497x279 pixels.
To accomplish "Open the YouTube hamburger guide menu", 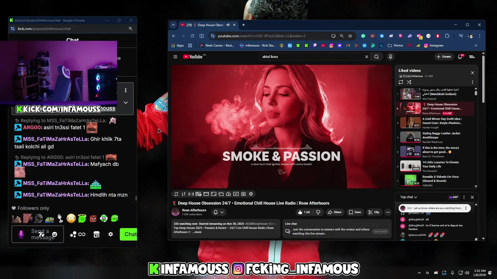I will click(x=176, y=57).
